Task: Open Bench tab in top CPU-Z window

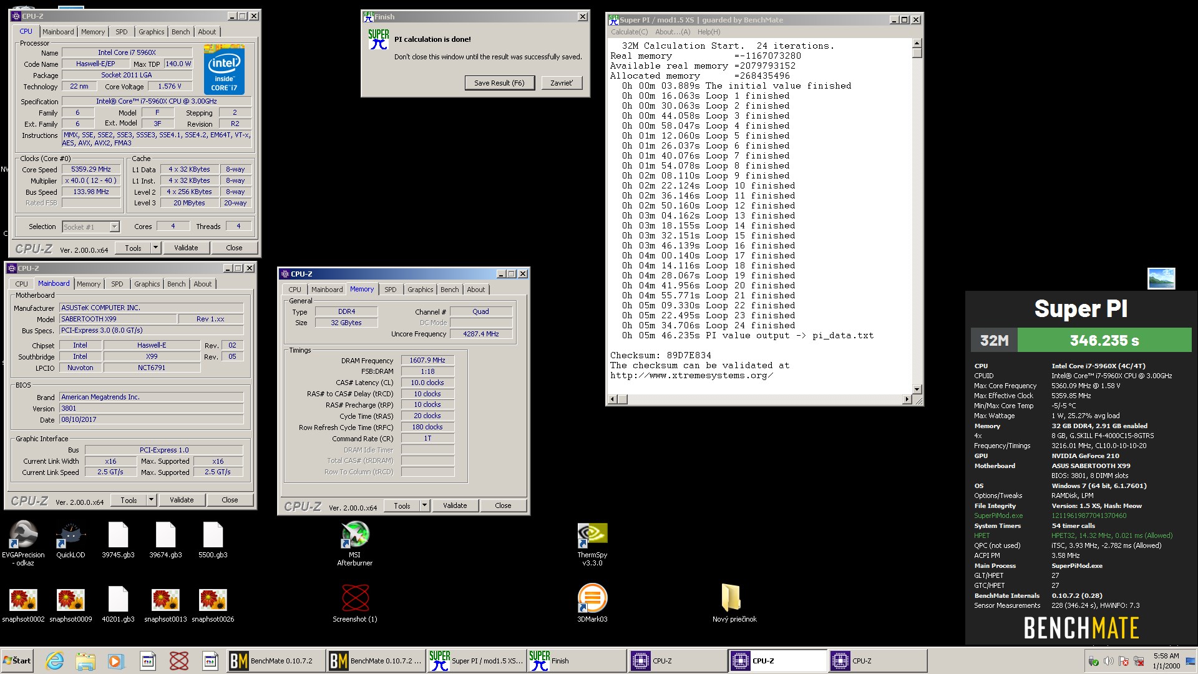Action: (x=181, y=32)
